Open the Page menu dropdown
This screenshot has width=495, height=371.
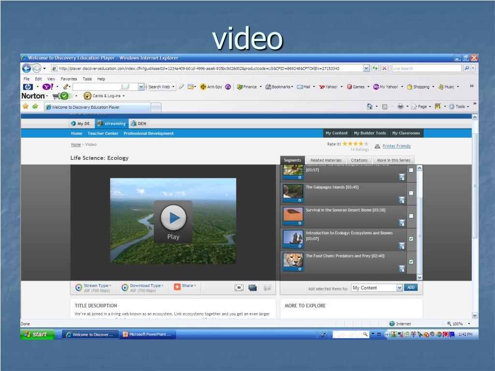tap(421, 107)
